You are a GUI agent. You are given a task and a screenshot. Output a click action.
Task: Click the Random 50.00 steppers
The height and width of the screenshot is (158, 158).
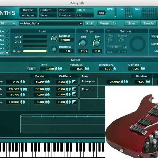47,89
